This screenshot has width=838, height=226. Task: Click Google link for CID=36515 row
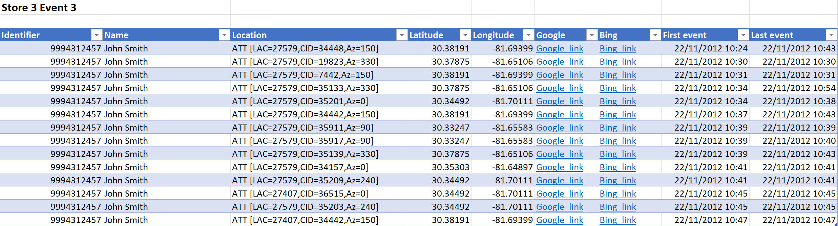(x=560, y=194)
